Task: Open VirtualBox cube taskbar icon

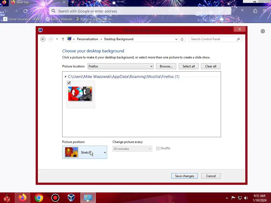Action: 71,198
